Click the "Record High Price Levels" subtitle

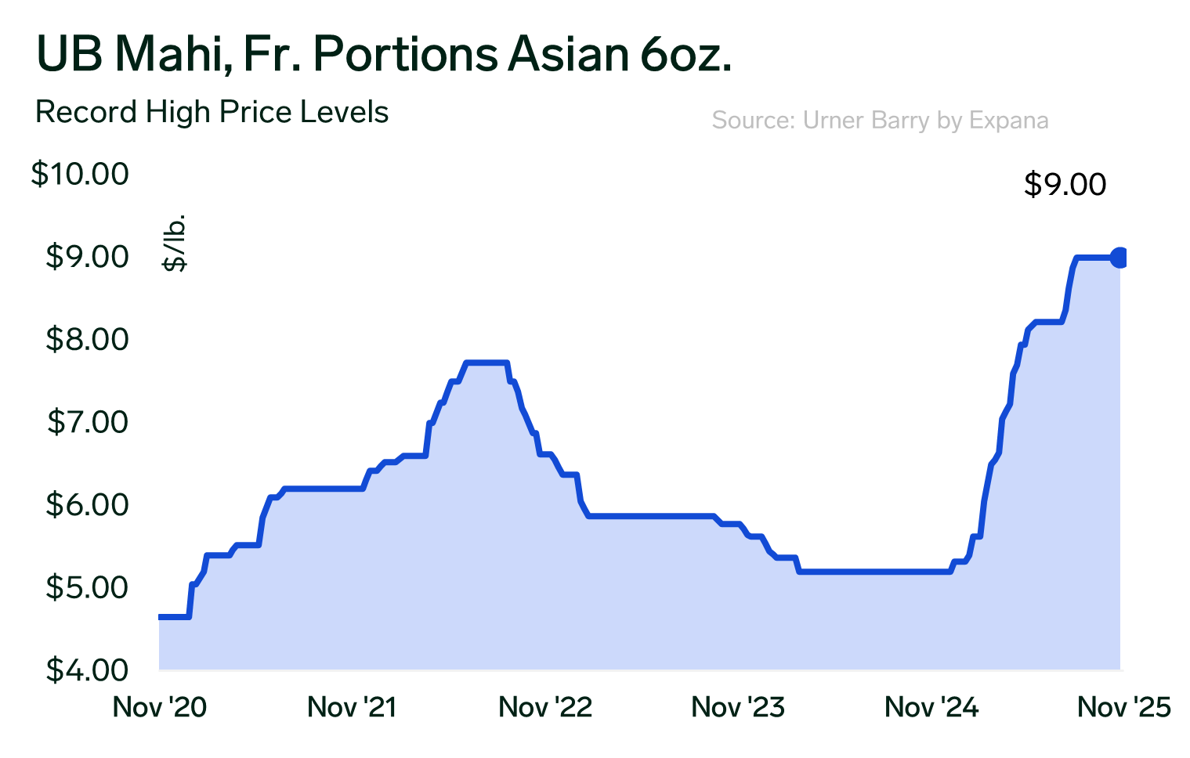click(212, 113)
